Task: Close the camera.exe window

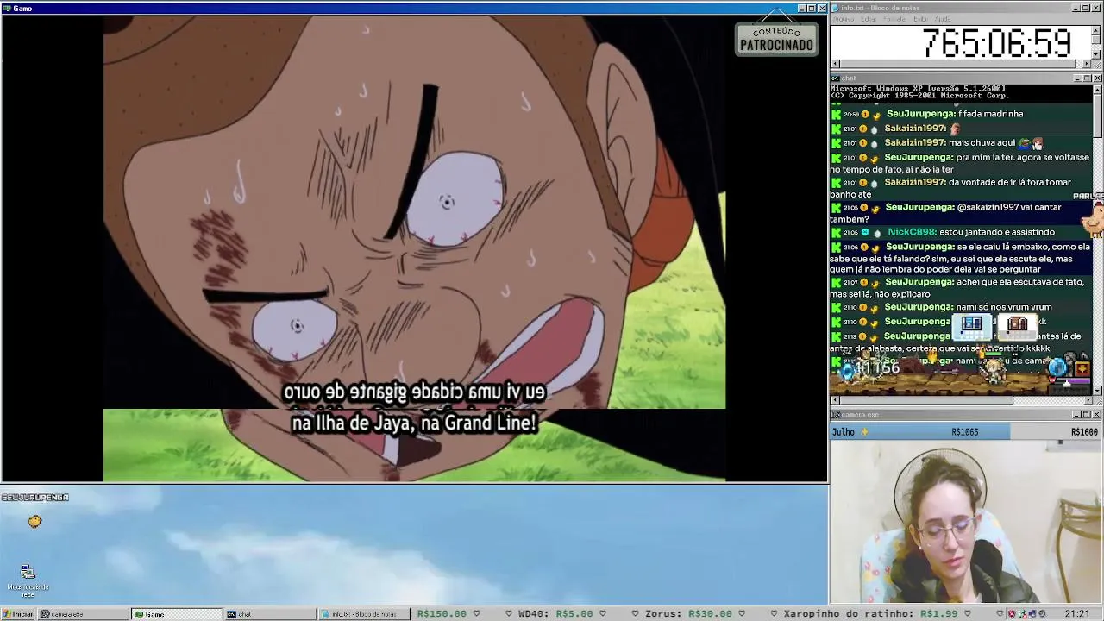Action: (x=1097, y=415)
